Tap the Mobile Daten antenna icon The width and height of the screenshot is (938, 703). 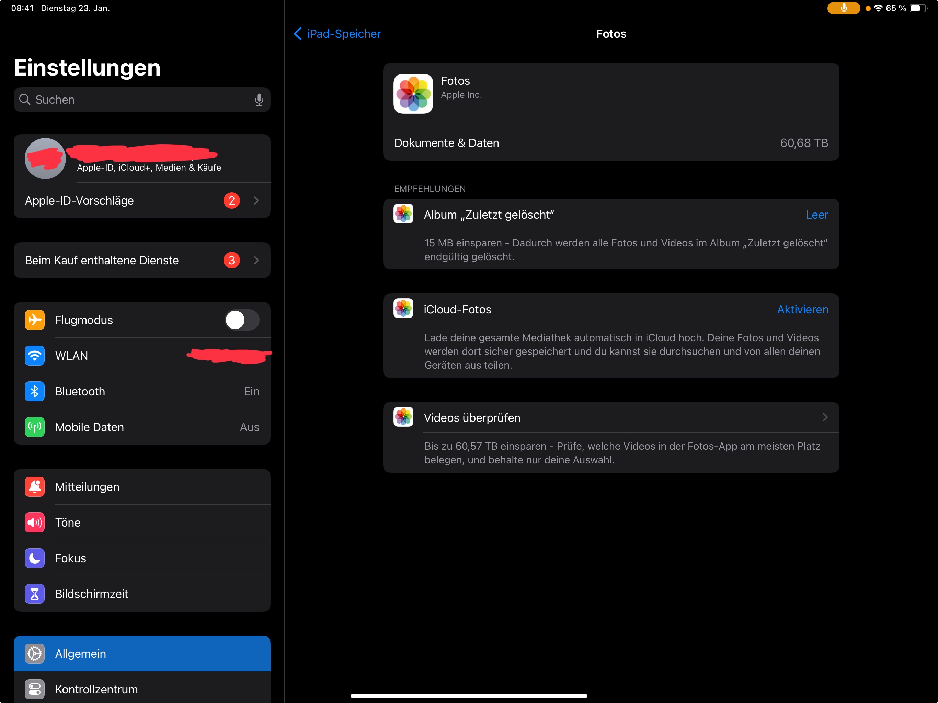34,427
